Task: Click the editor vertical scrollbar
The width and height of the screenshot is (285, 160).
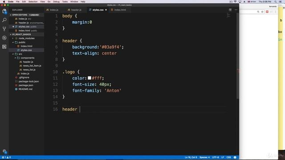Action: click(x=238, y=56)
